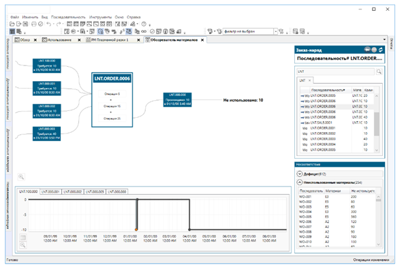This screenshot has width=406, height=267.
Task: Open the document tab list arrow at far right
Action: [x=384, y=40]
